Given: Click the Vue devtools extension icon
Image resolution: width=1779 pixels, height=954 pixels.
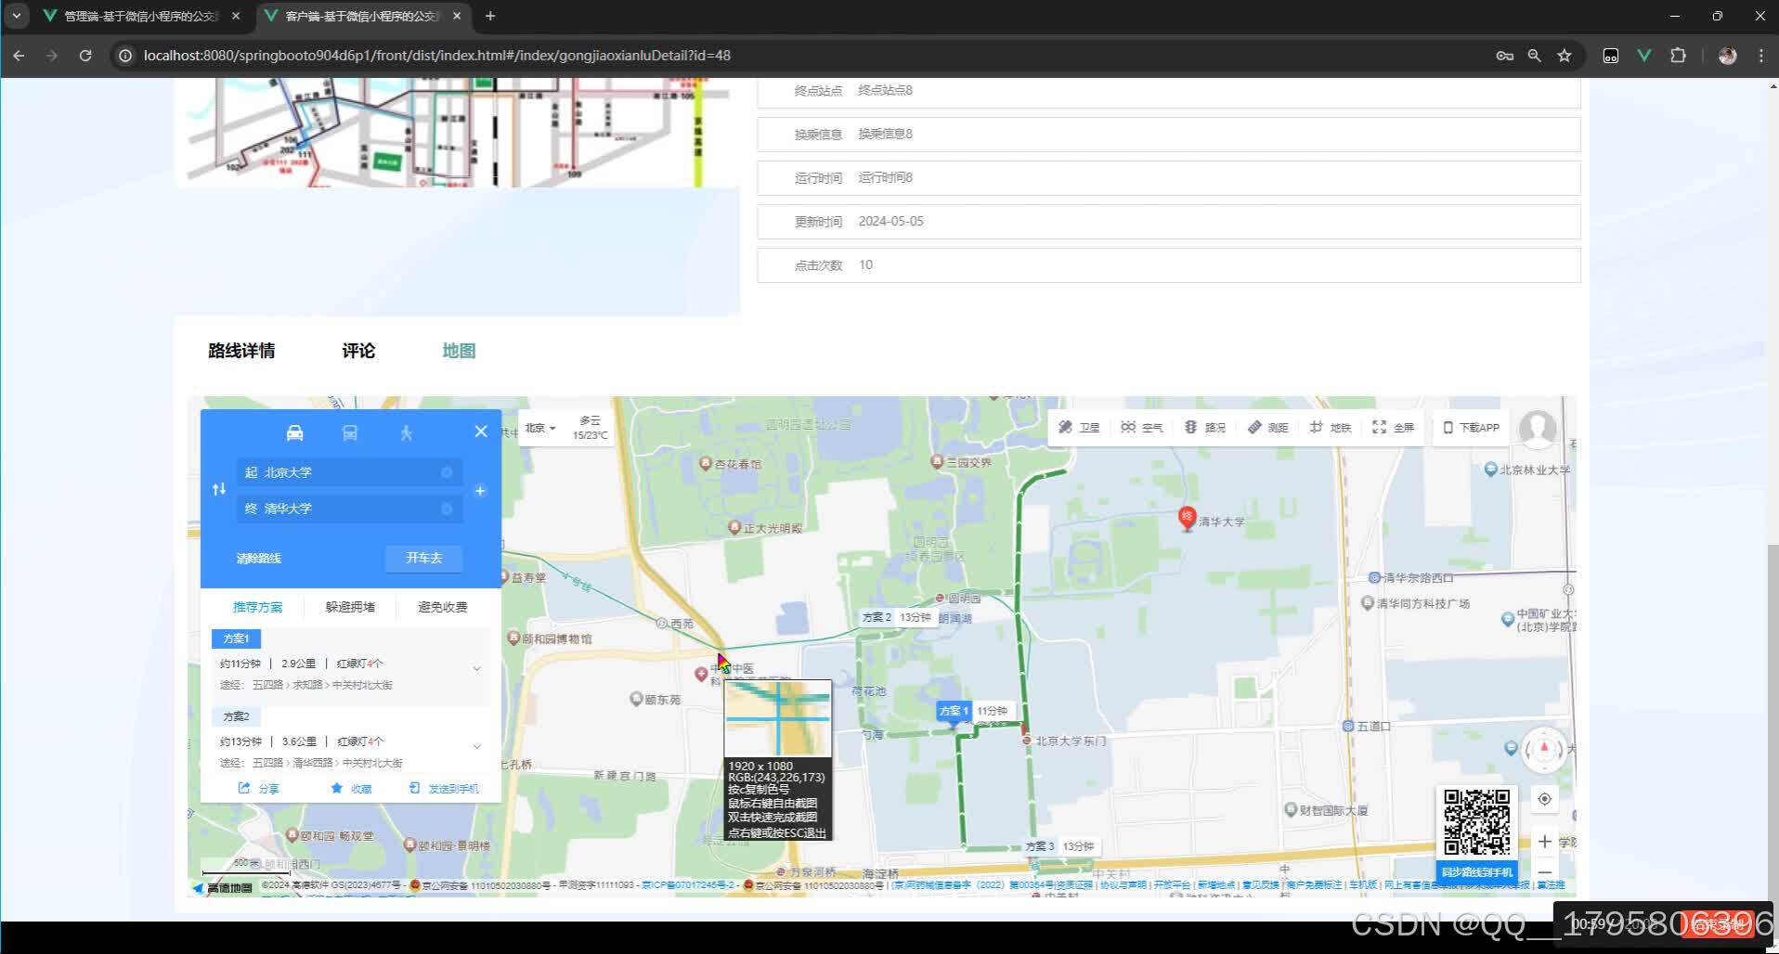Looking at the screenshot, I should pos(1644,56).
